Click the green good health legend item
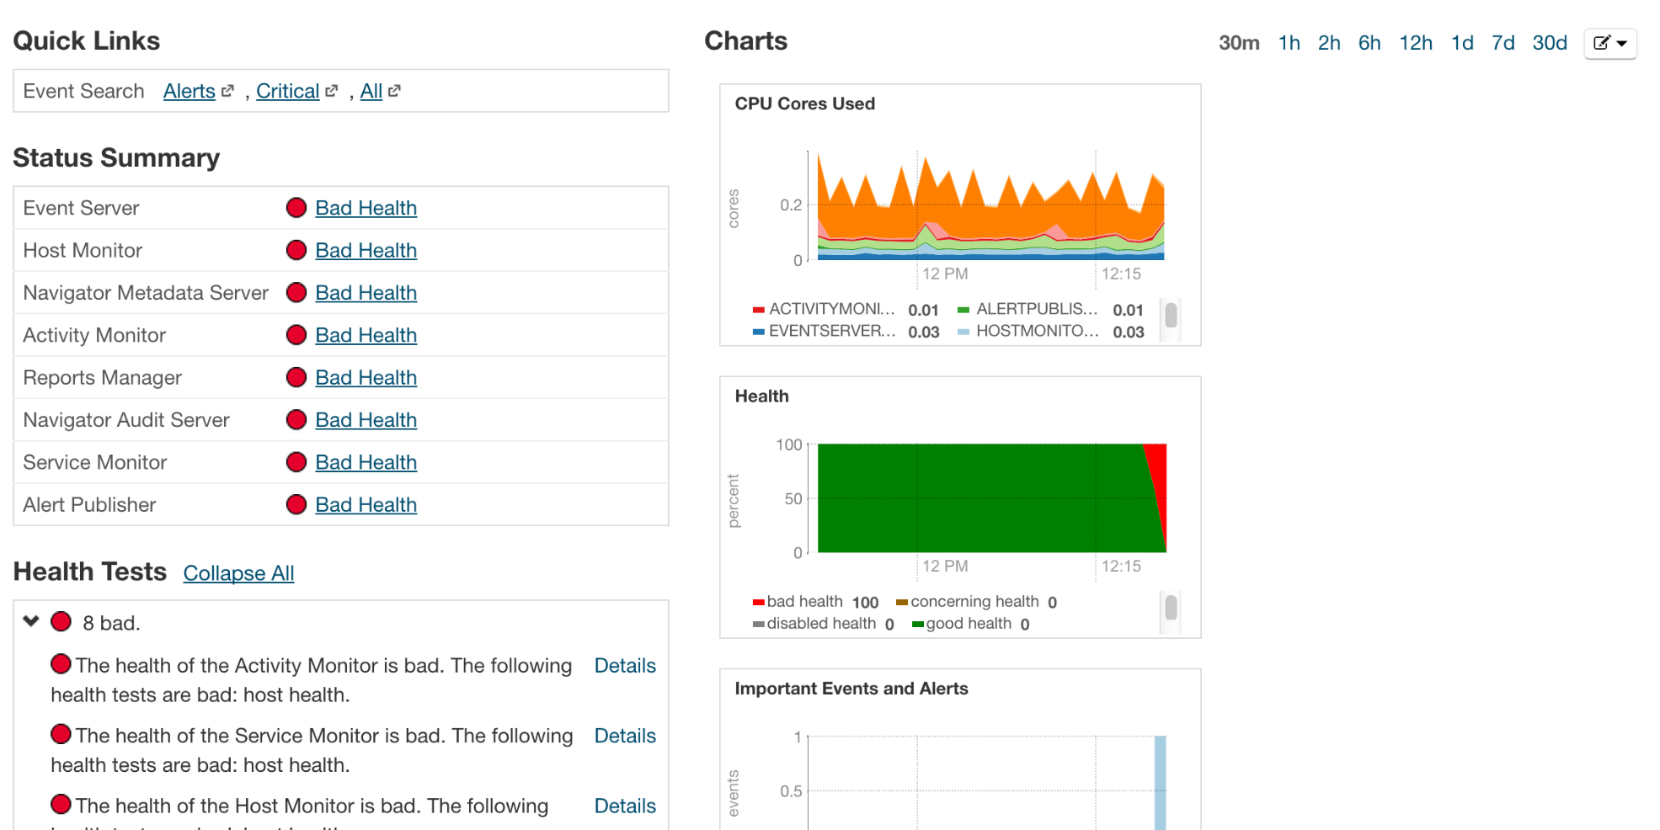This screenshot has width=1660, height=830. [x=969, y=624]
